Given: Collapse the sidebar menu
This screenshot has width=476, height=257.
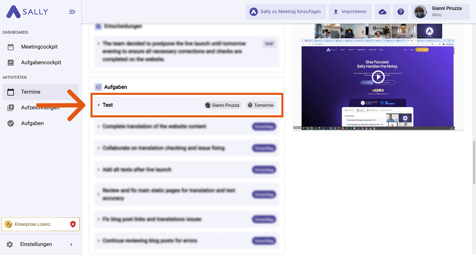Looking at the screenshot, I should coord(72,12).
